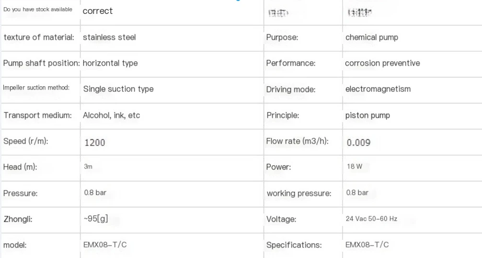Click the power value '18 W'
Viewport: 482px width, 258px height.
[355, 167]
